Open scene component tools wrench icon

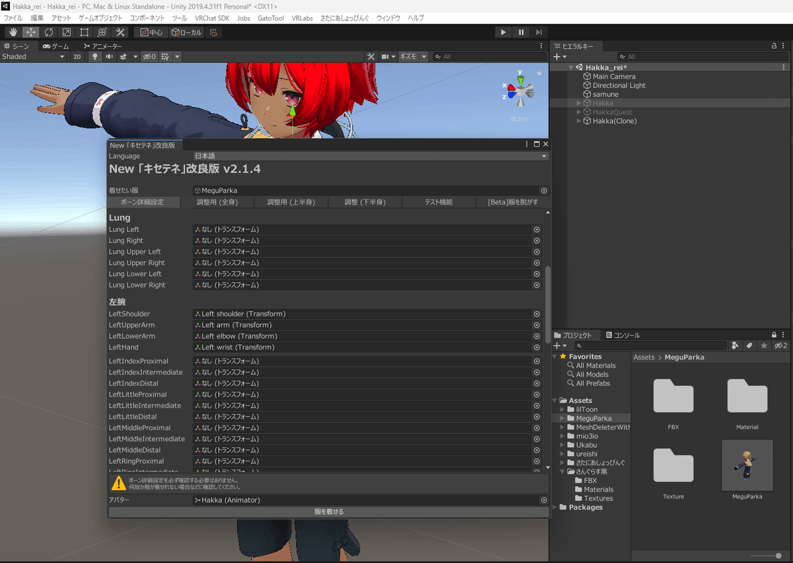point(371,57)
